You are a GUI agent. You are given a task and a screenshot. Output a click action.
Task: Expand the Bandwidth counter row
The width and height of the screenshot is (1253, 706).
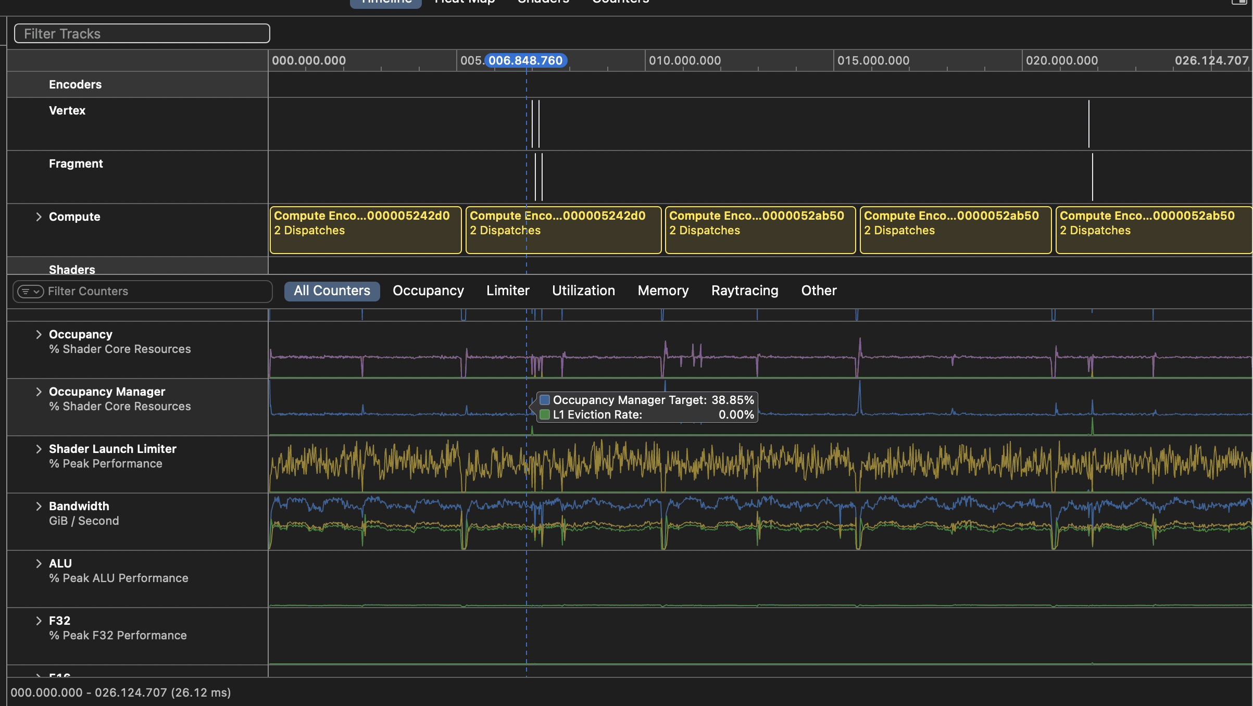coord(39,506)
